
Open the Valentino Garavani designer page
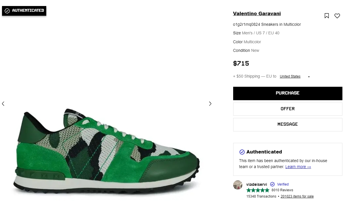click(257, 13)
